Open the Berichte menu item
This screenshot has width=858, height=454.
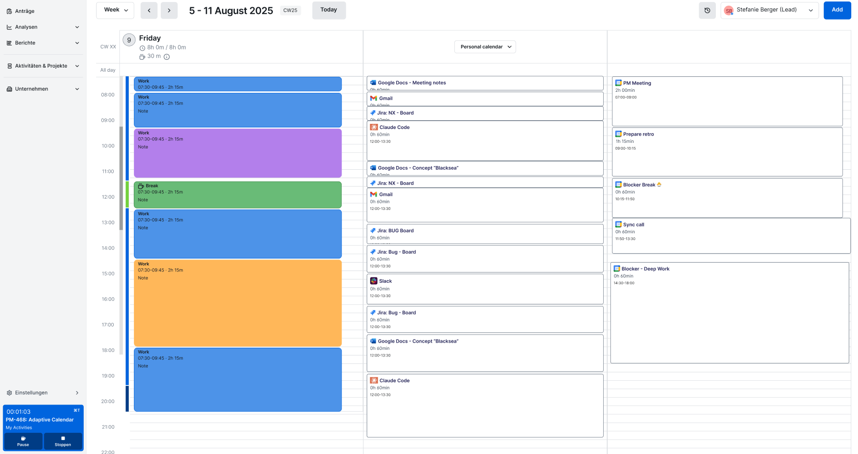click(x=43, y=43)
